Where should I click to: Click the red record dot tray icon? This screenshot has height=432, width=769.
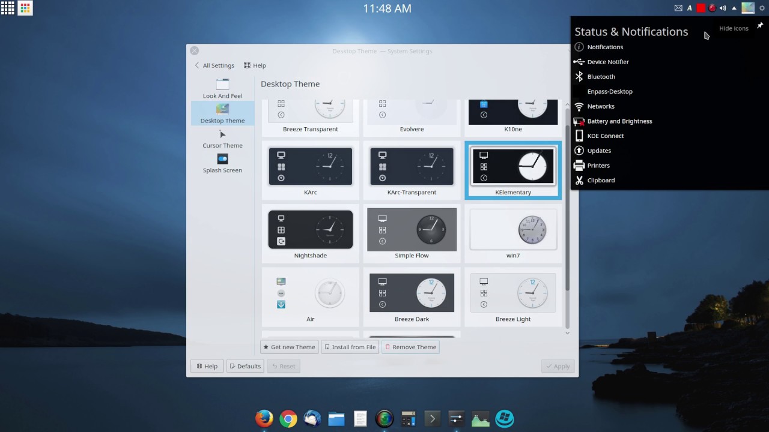click(x=712, y=8)
